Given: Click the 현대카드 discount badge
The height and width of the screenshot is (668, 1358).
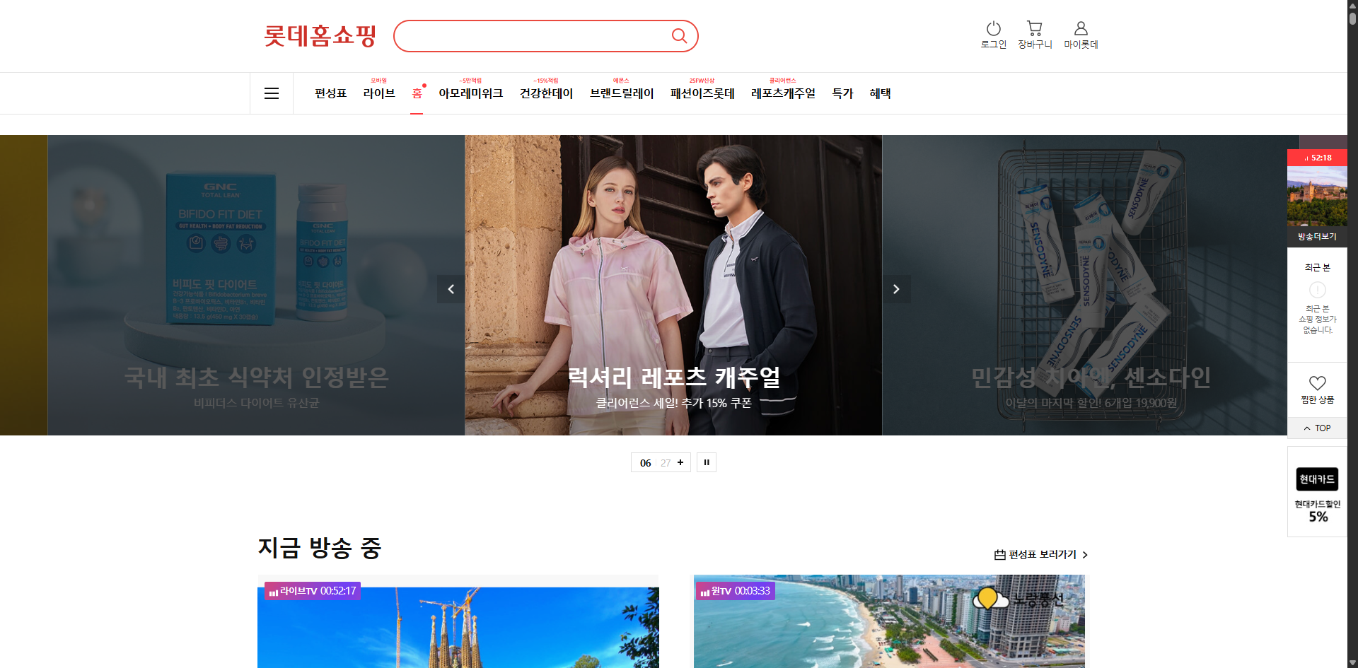Looking at the screenshot, I should pyautogui.click(x=1317, y=492).
